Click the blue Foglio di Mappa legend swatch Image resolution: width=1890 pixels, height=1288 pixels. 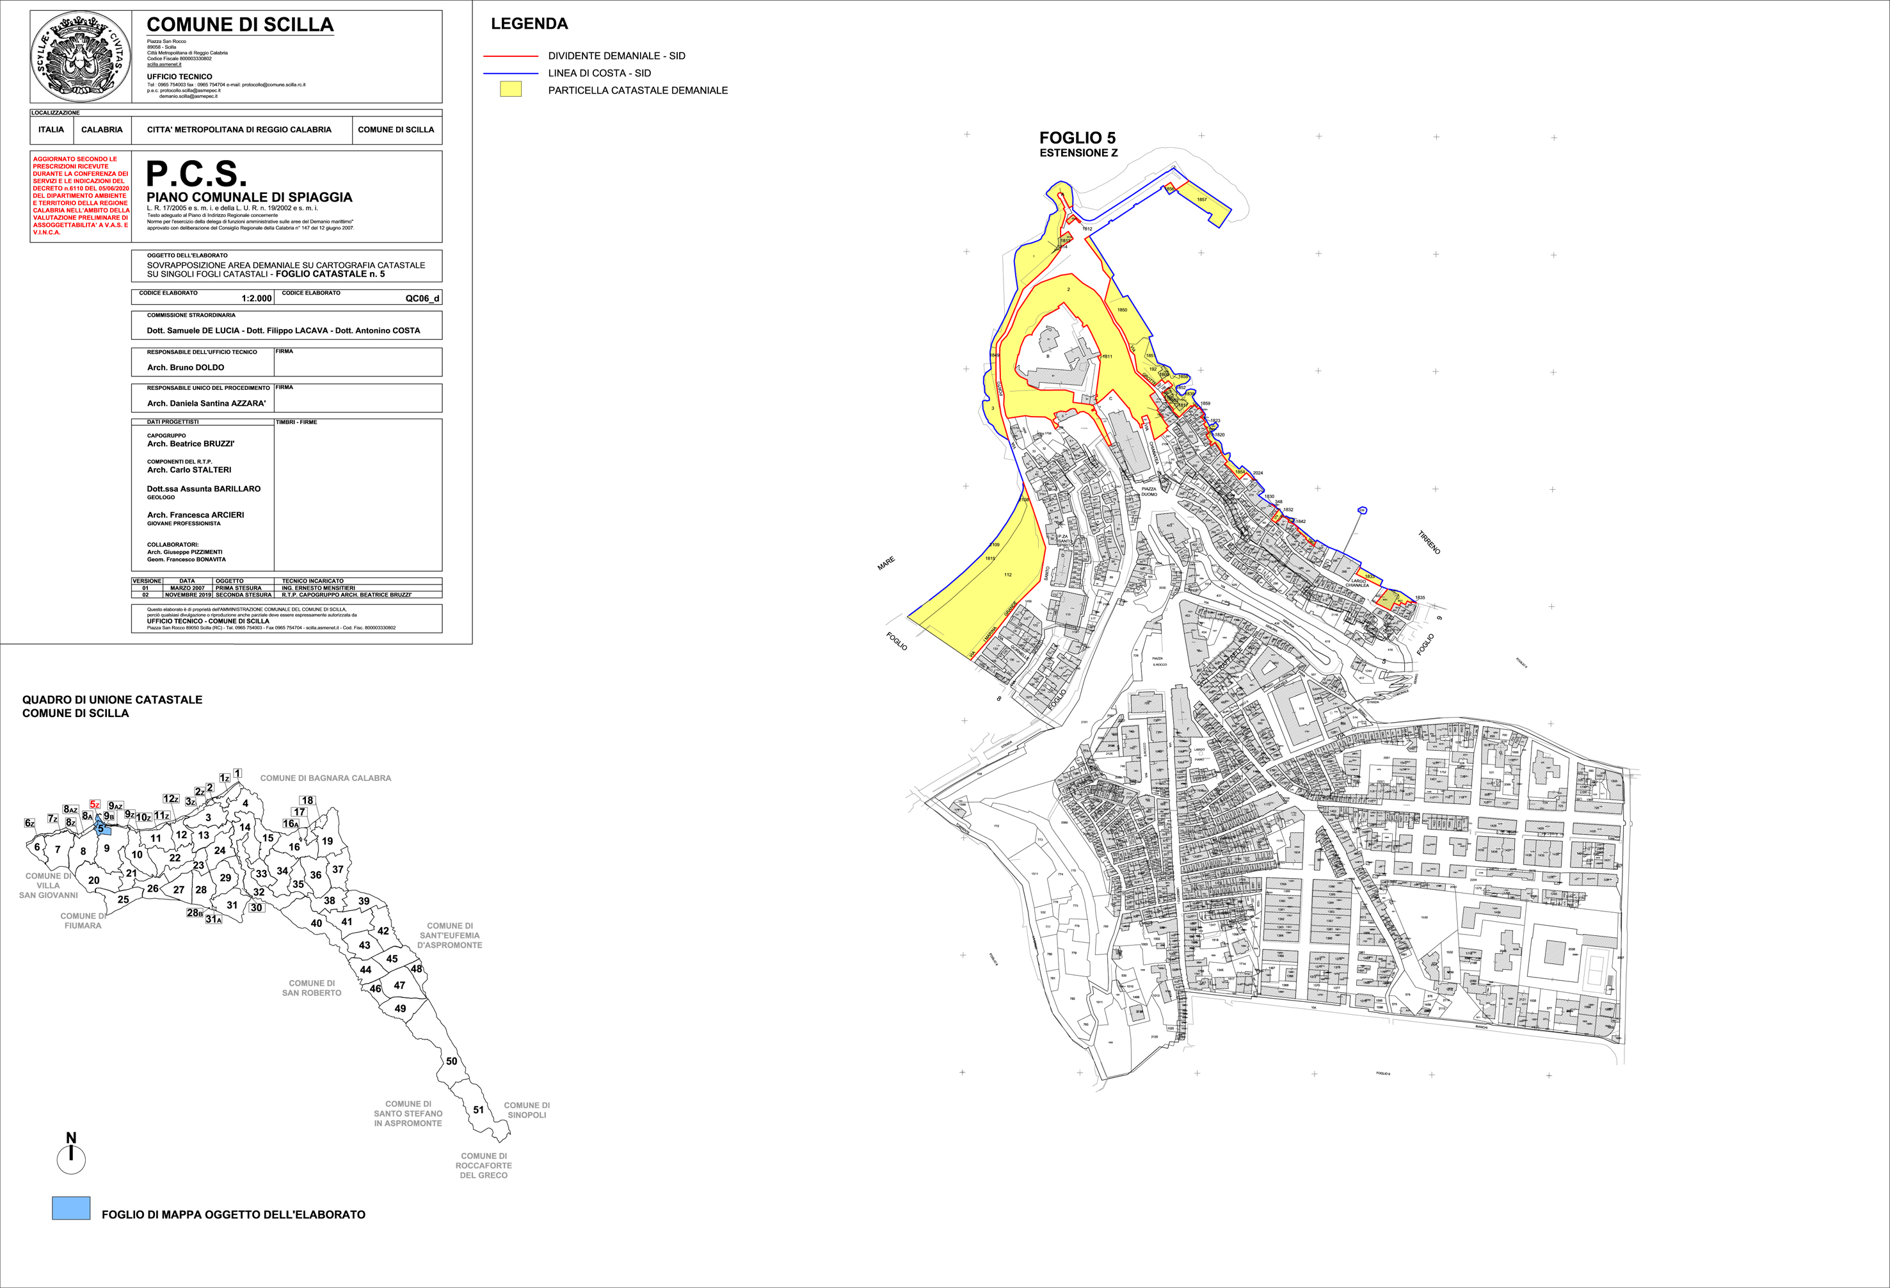click(71, 1208)
